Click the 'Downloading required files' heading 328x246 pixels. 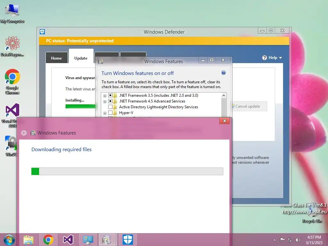61,149
